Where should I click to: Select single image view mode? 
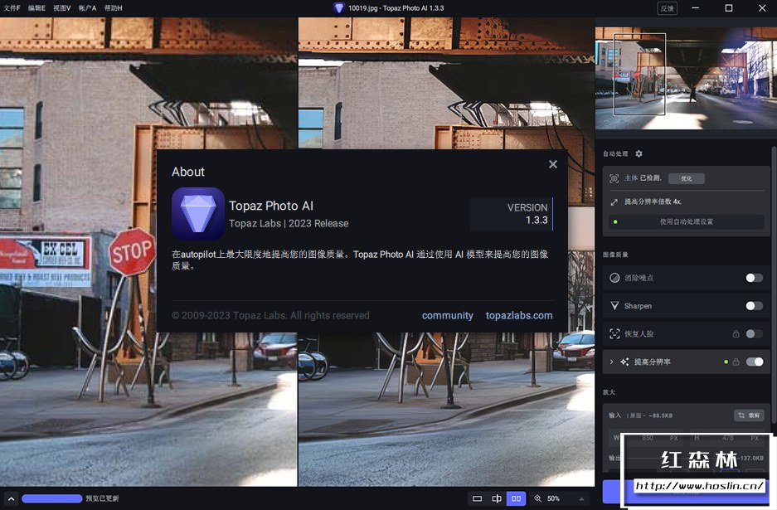[x=477, y=498]
